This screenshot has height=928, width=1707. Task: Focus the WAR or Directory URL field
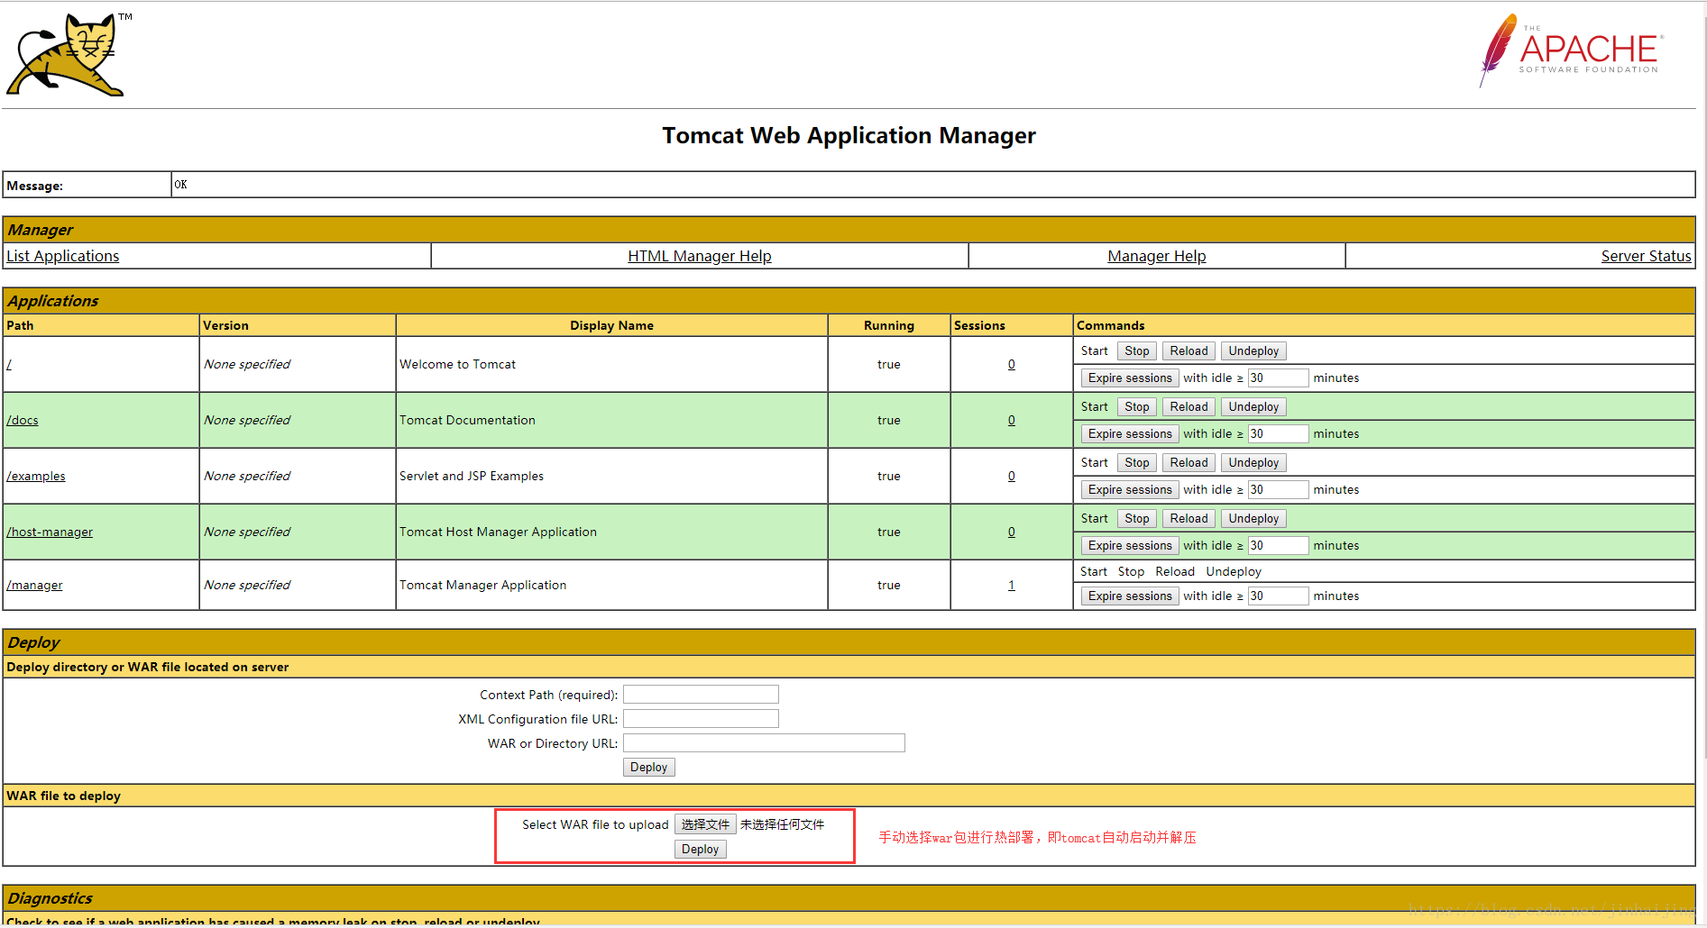764,743
